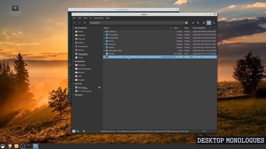Select the Music folder row
Viewport: 266px width, 149px height.
[x=160, y=41]
